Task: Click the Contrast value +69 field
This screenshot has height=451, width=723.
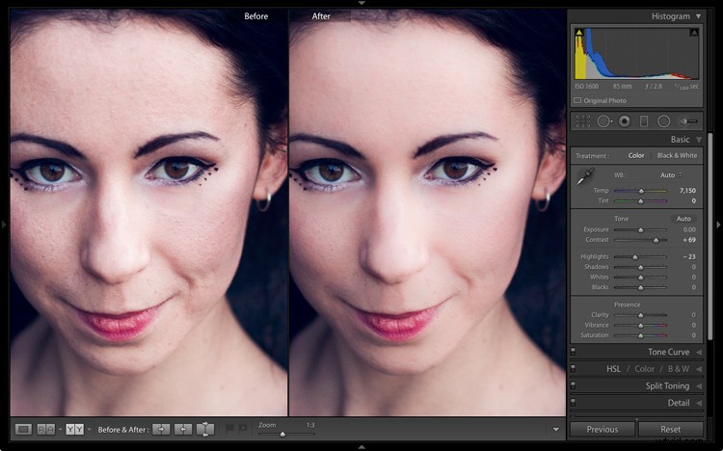Action: [689, 240]
